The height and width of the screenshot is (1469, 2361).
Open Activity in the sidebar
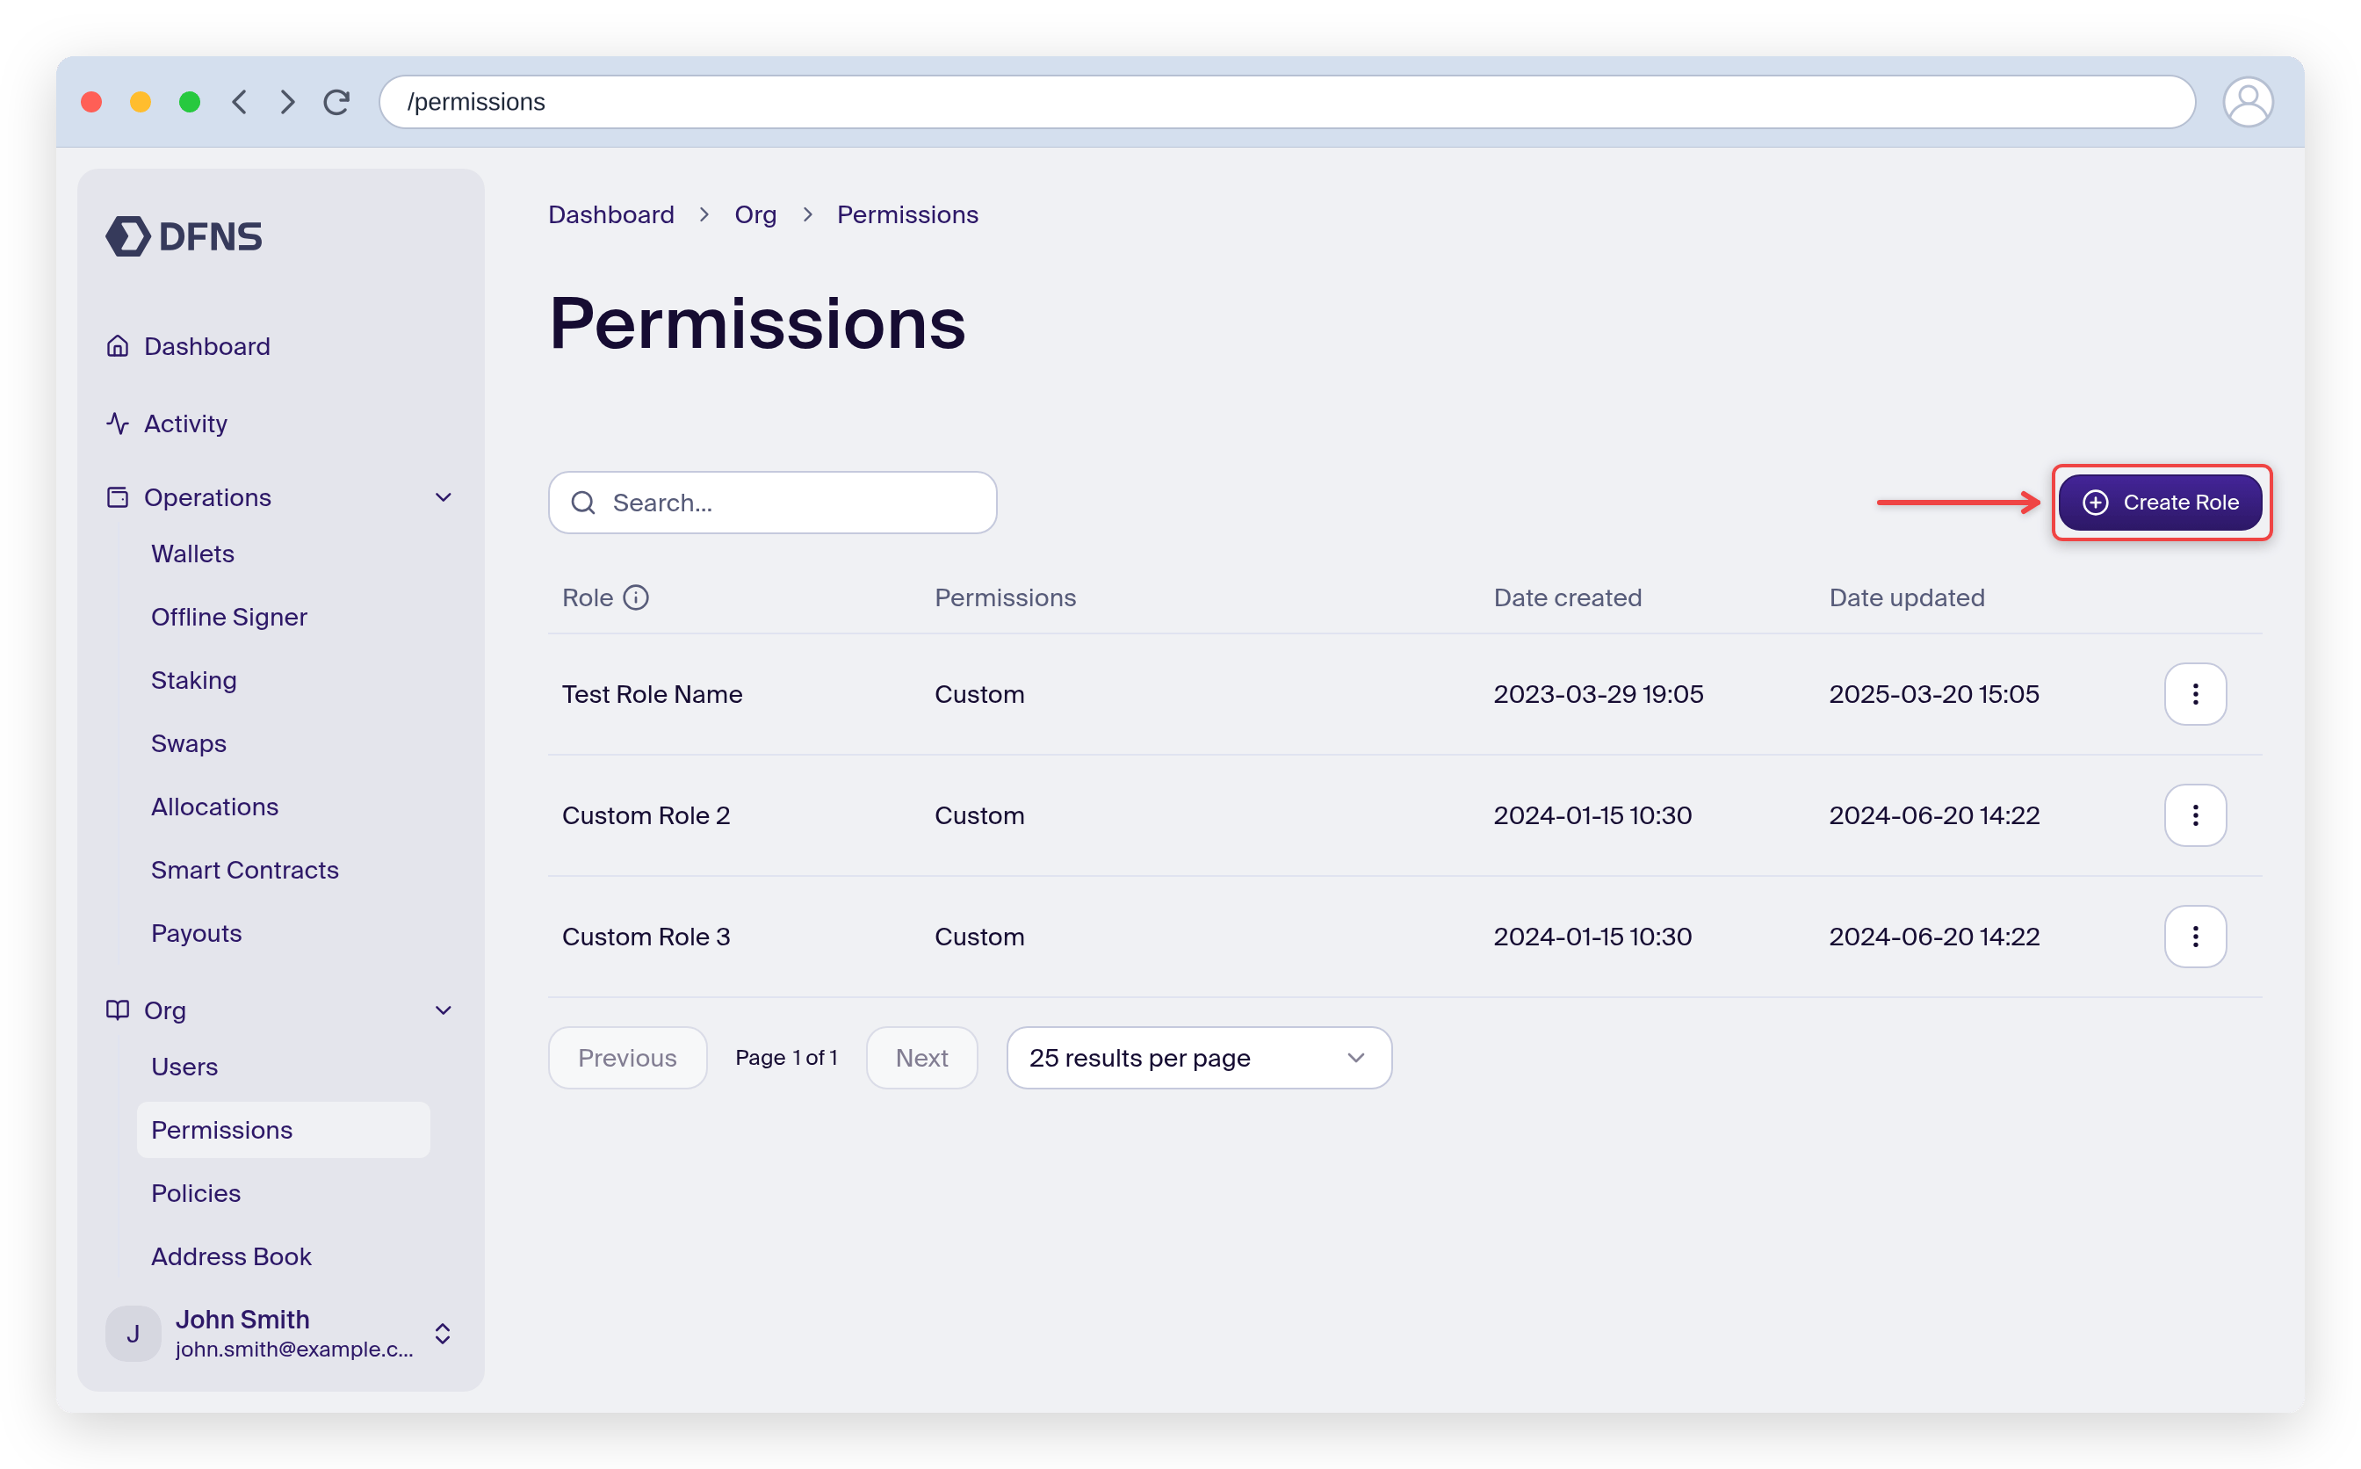tap(185, 423)
